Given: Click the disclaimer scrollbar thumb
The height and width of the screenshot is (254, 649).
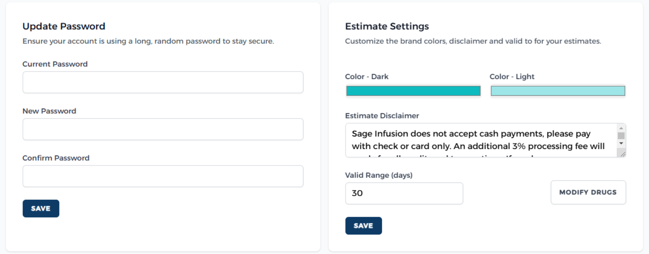Looking at the screenshot, I should coord(621,136).
